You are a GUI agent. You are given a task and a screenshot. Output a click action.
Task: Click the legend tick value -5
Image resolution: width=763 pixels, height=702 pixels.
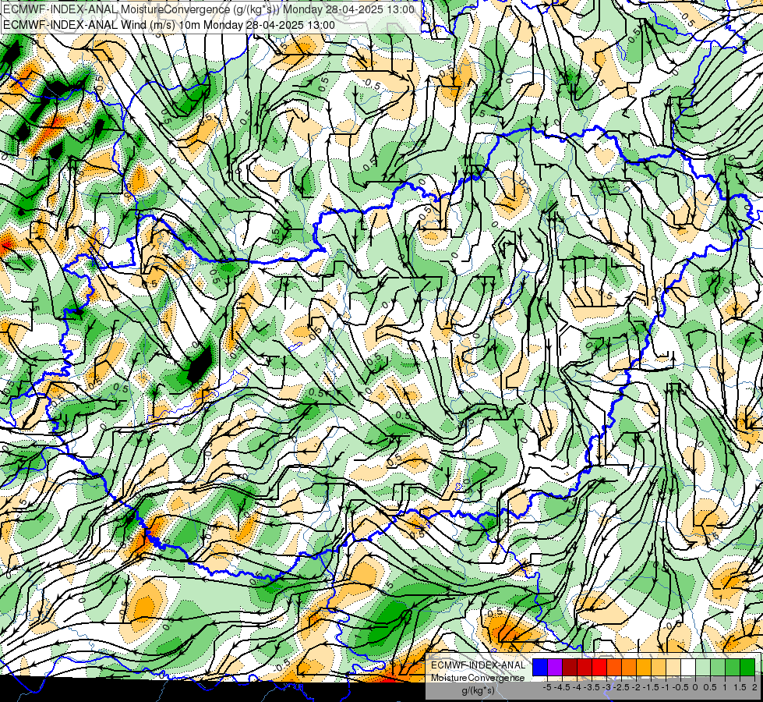tap(547, 687)
